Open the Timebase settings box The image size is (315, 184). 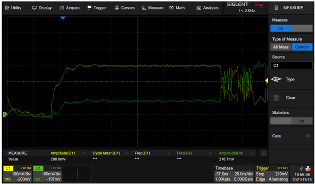(x=234, y=174)
